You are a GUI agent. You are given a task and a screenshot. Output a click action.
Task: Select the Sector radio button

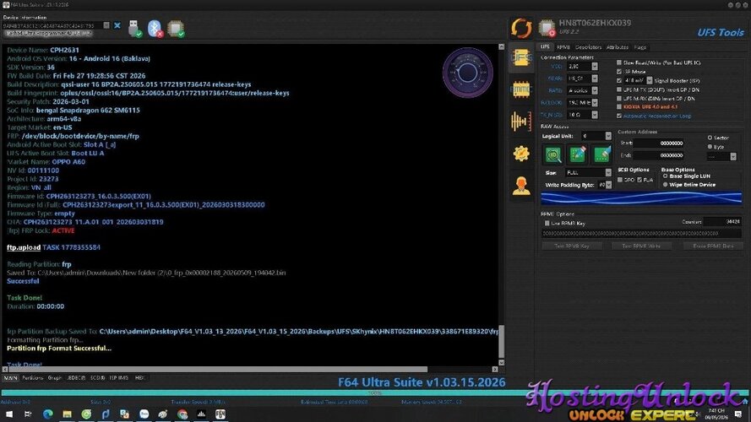(710, 138)
